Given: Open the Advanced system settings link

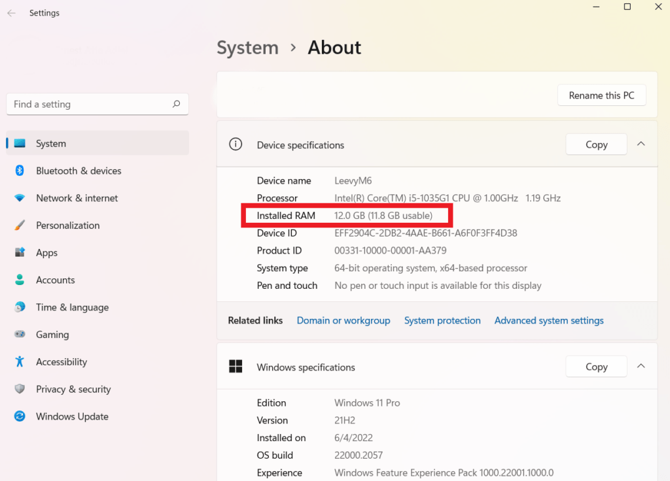Looking at the screenshot, I should 549,320.
